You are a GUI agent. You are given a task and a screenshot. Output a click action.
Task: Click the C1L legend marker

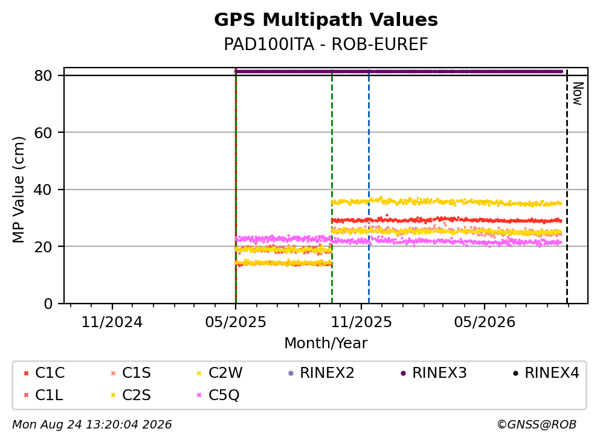[26, 395]
